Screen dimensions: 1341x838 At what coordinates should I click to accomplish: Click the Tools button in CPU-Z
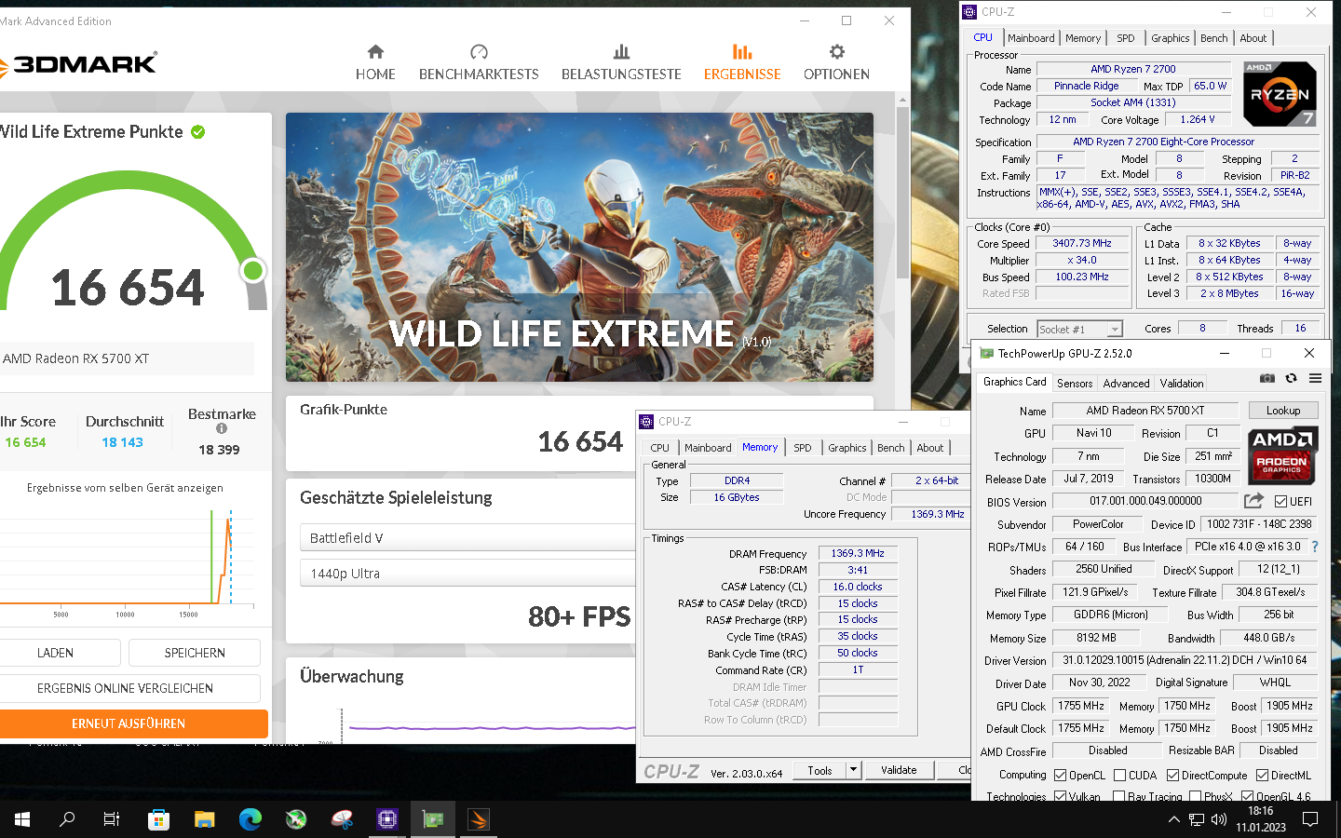coord(819,770)
